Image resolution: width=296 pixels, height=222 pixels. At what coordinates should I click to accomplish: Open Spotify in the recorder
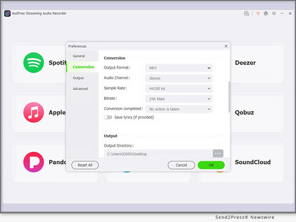[x=33, y=63]
